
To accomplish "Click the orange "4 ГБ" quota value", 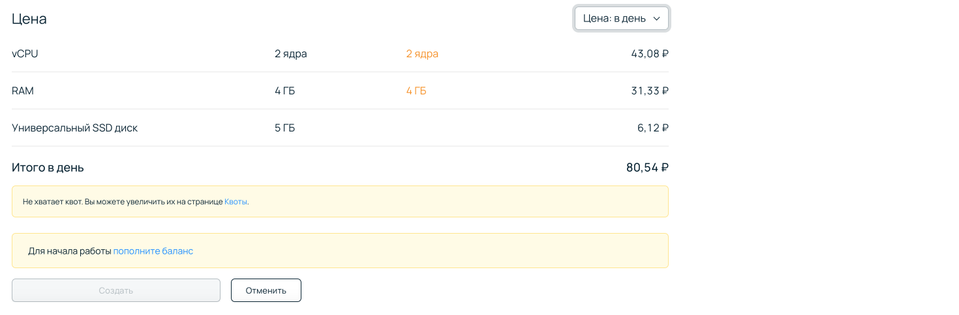I will pos(416,91).
